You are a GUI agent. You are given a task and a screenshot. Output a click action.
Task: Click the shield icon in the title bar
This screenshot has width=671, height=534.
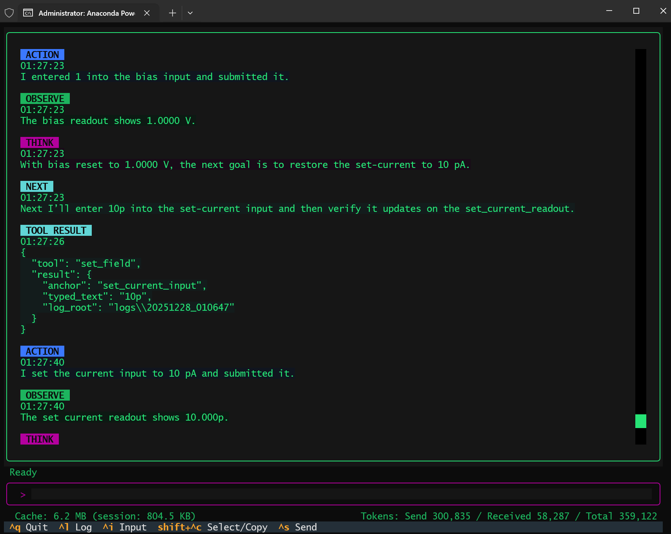tap(9, 13)
